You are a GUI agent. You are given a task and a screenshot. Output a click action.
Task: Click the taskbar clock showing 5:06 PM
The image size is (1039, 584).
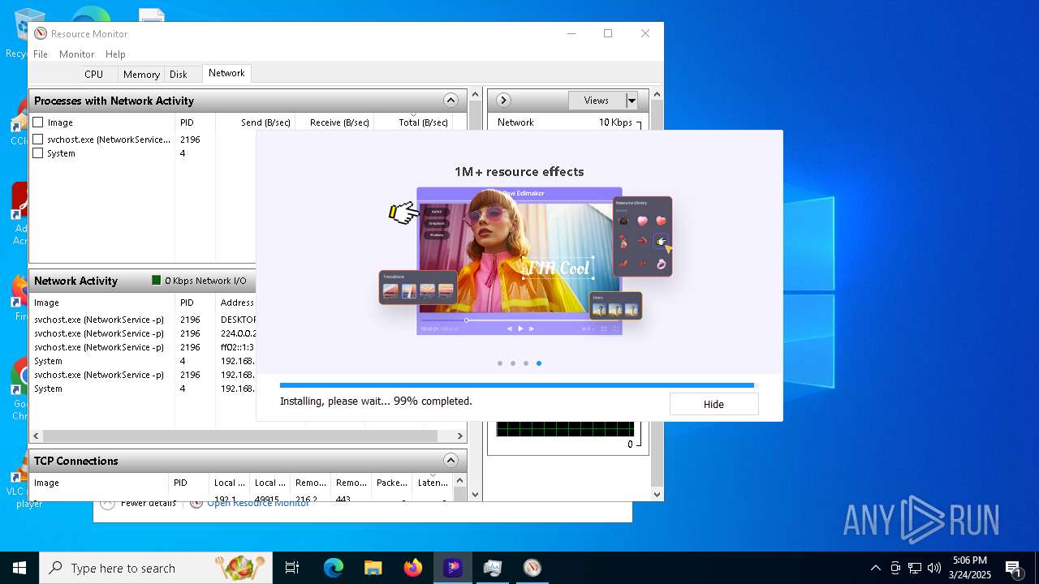pos(970,568)
